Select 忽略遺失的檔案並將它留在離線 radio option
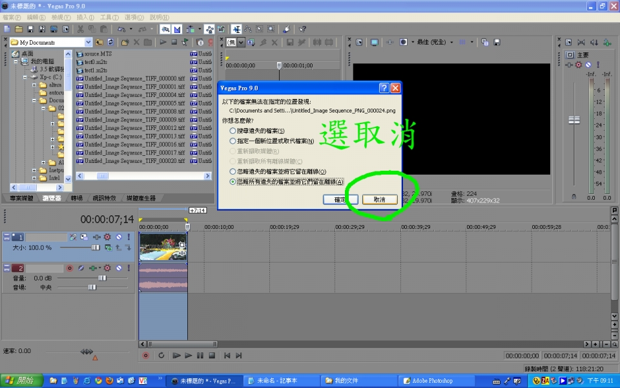 click(x=232, y=171)
